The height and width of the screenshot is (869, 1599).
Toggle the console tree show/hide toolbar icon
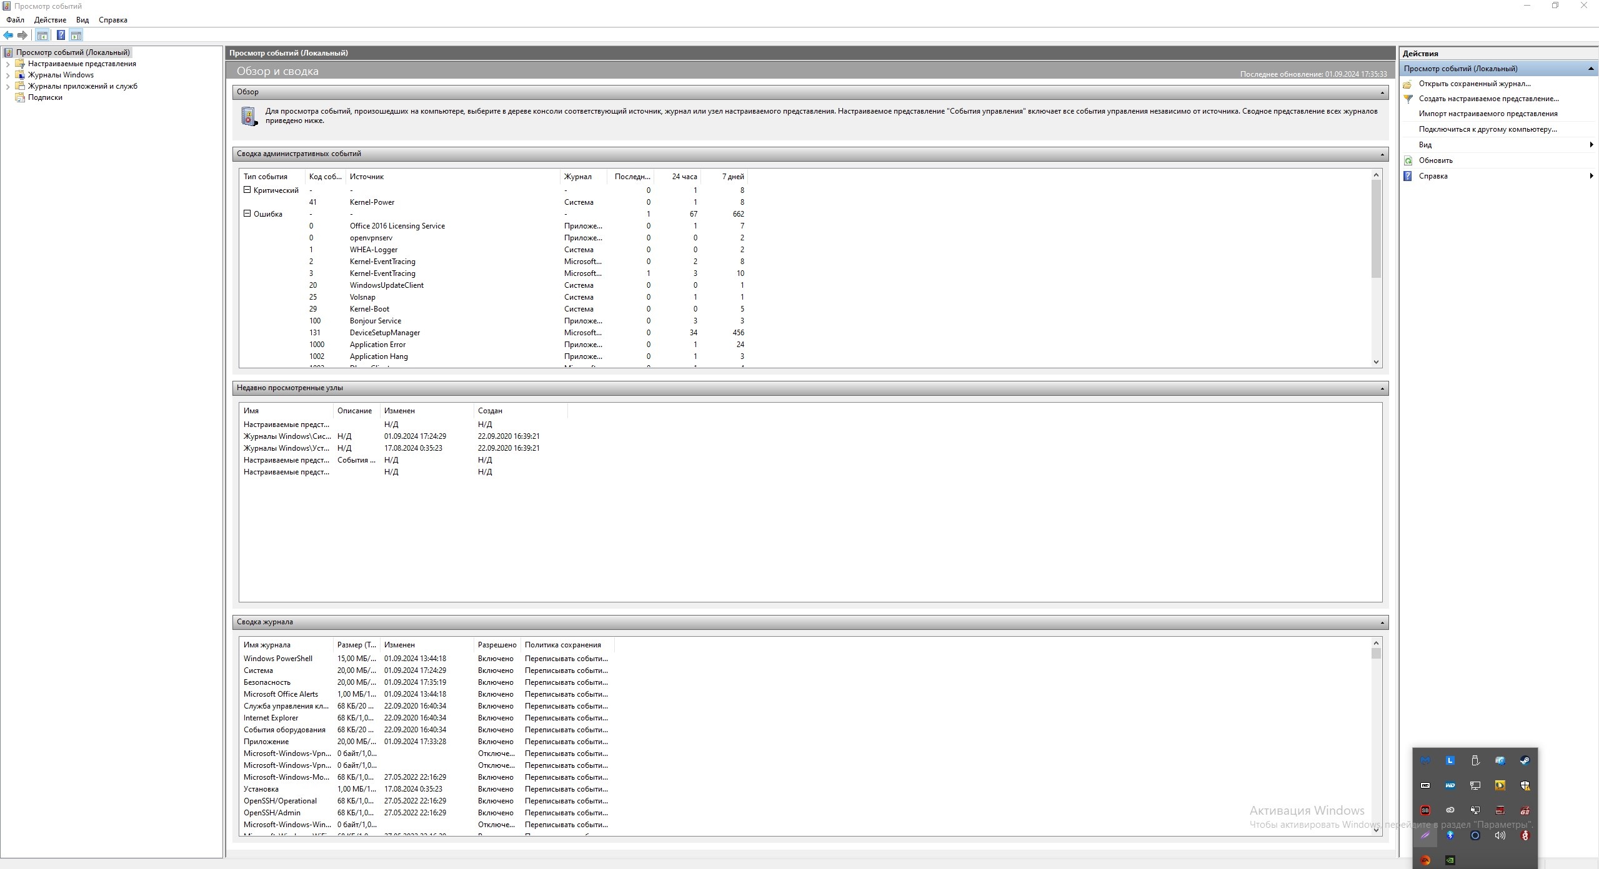click(x=42, y=36)
